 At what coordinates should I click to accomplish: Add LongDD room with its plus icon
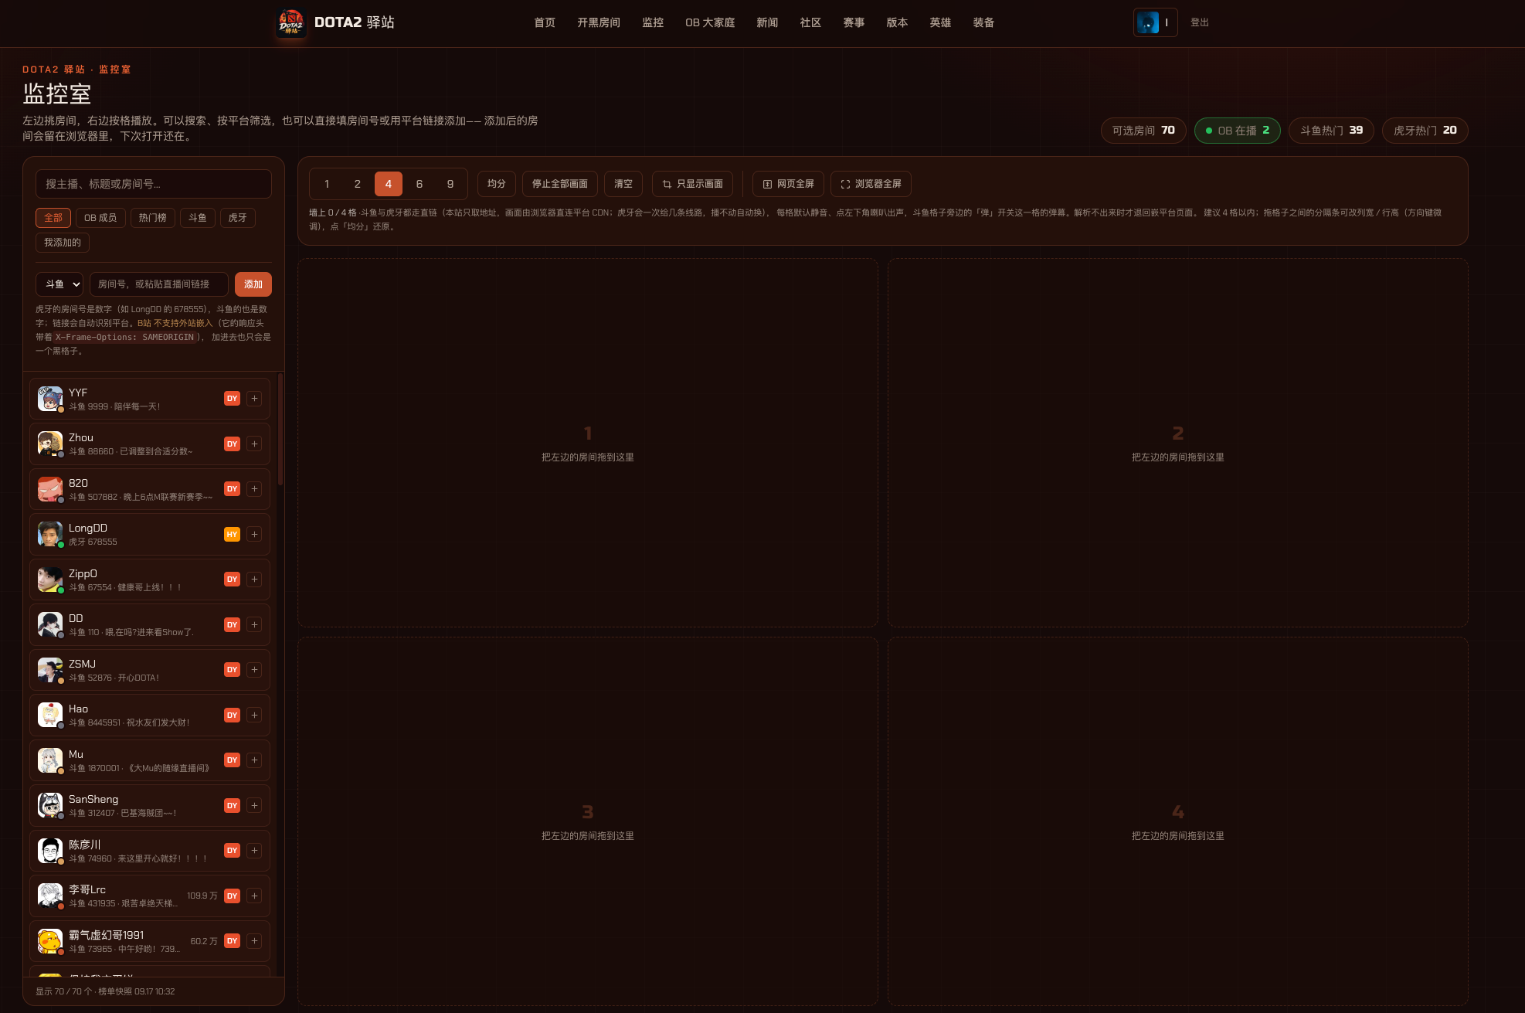point(254,535)
